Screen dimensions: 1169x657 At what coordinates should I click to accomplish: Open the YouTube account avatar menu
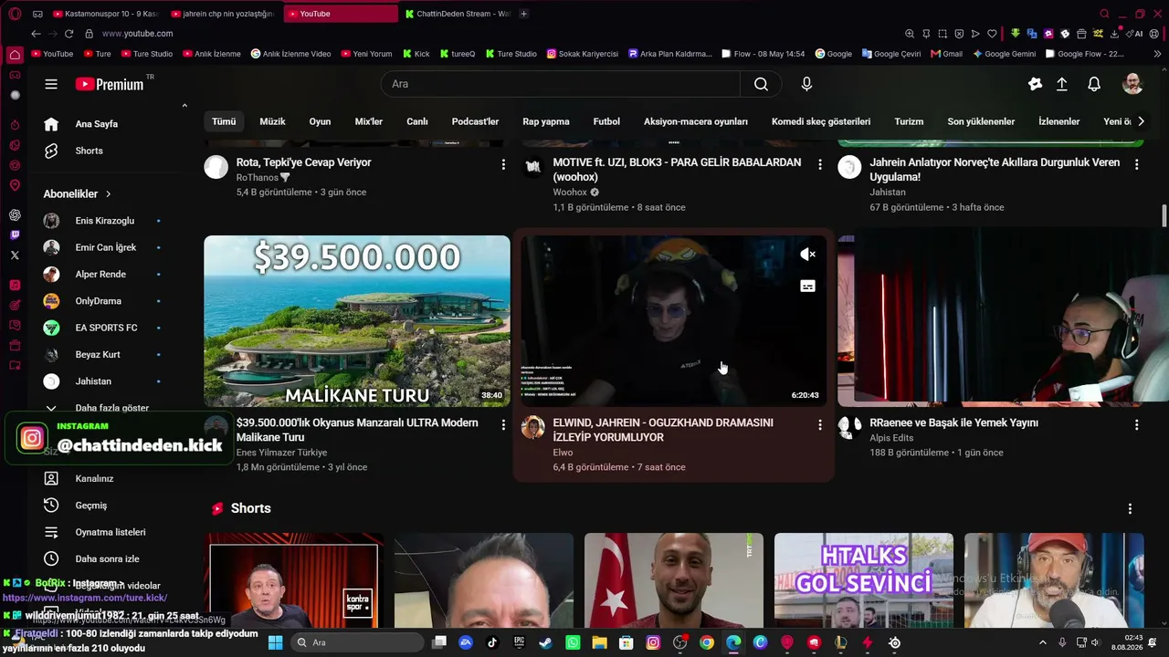[1132, 84]
